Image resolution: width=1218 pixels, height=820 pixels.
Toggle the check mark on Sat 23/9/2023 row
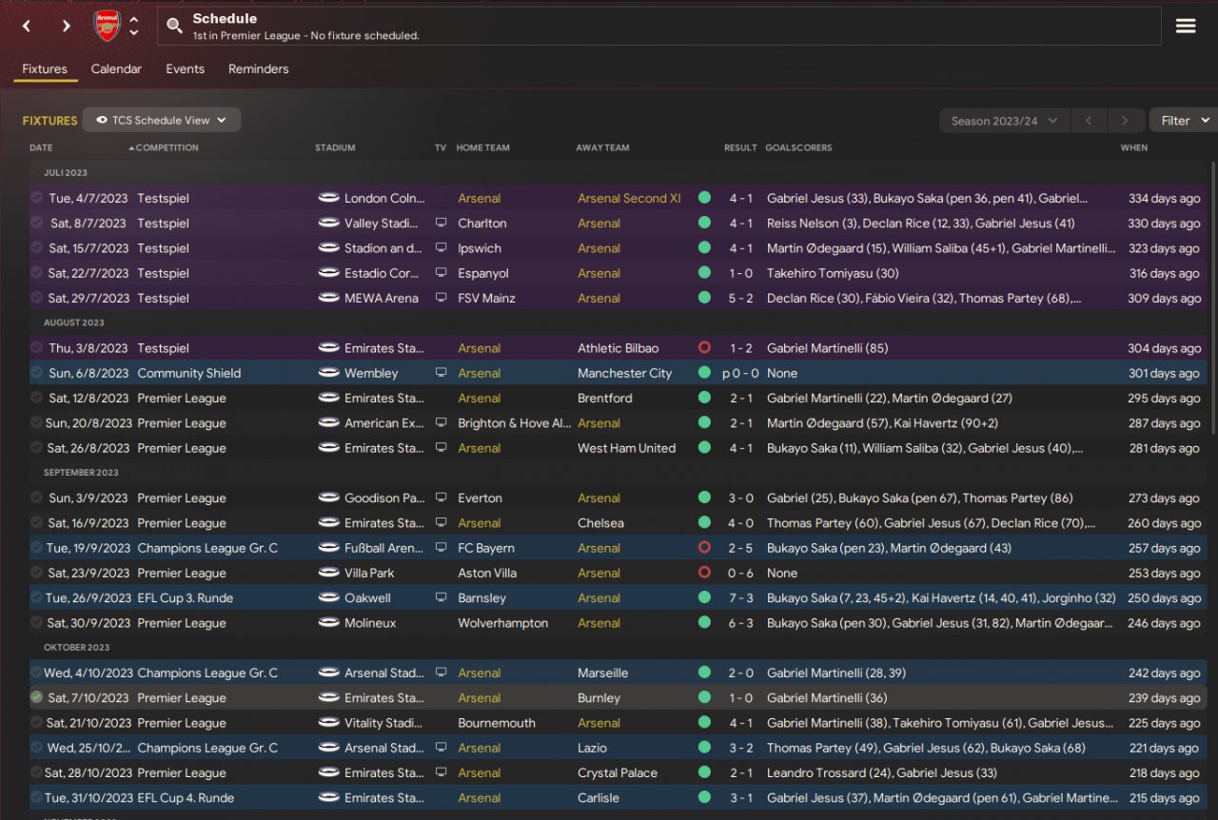click(37, 573)
